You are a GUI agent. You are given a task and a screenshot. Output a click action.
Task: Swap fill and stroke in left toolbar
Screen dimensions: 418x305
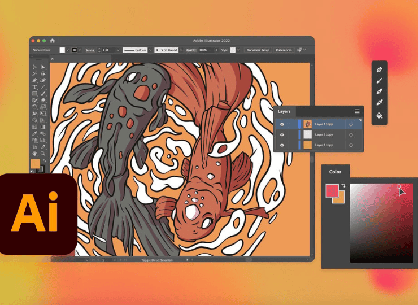(44, 161)
